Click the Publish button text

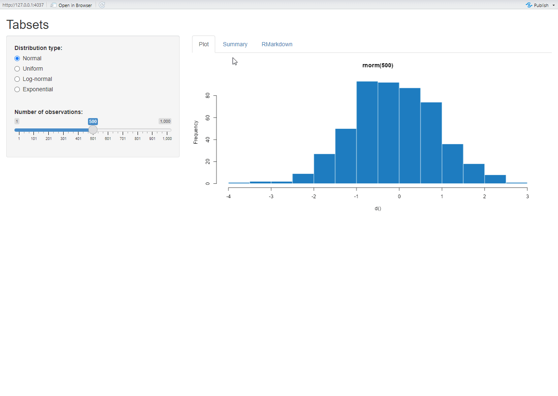click(541, 5)
